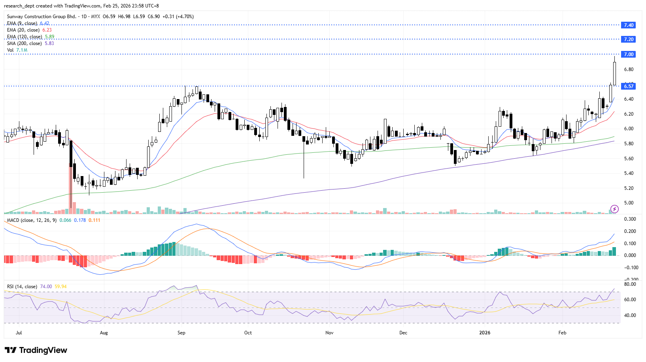Open the RSI (14, close) legend

click(x=22, y=287)
